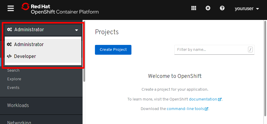Open the command-line tools link
This screenshot has height=124, width=267.
(187, 109)
